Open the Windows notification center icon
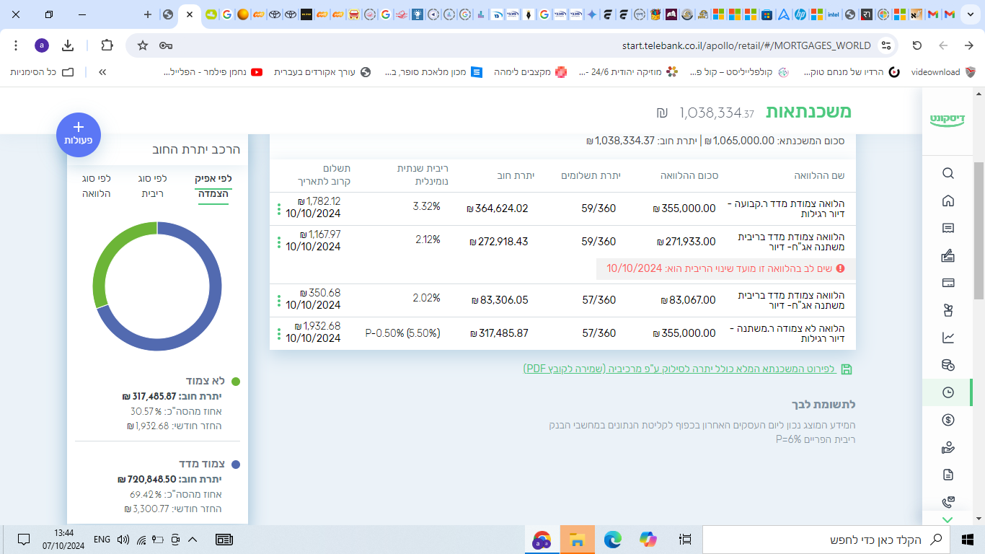Image resolution: width=985 pixels, height=554 pixels. pyautogui.click(x=23, y=540)
